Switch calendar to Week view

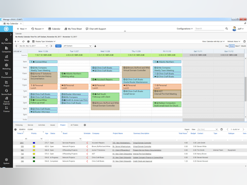pos(232,46)
